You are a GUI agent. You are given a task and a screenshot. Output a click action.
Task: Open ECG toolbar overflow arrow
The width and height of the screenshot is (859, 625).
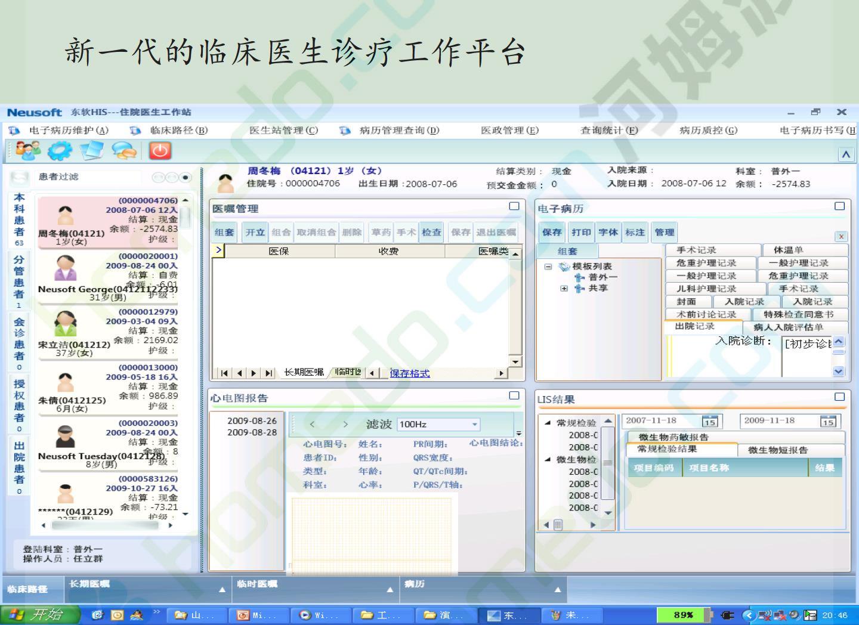(518, 433)
